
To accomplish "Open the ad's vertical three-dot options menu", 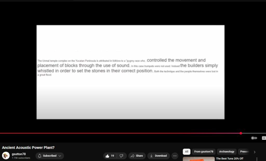I will tap(257, 159).
